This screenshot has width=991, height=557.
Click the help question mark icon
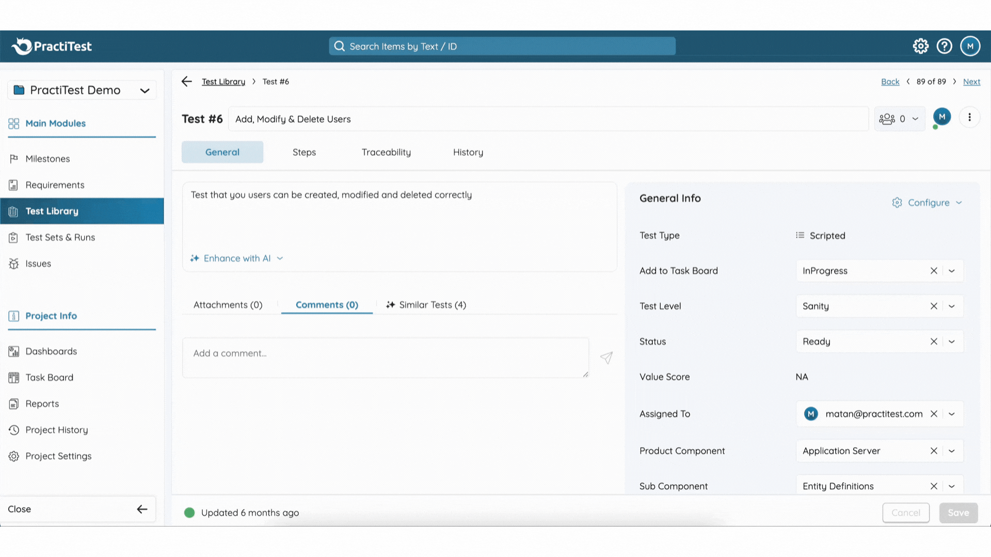pos(944,46)
